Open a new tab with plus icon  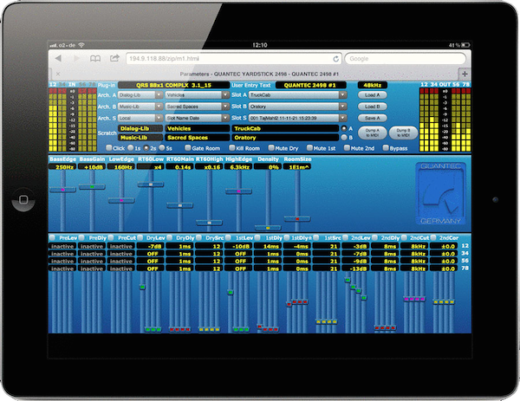coord(465,74)
